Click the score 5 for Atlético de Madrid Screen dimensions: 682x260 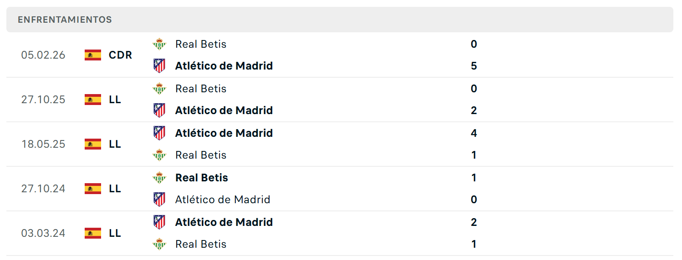(474, 66)
